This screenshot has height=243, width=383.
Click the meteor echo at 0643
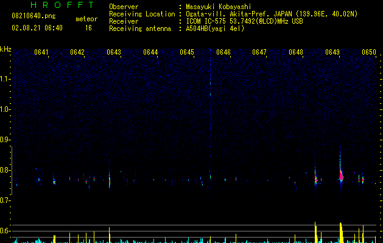tap(110, 181)
